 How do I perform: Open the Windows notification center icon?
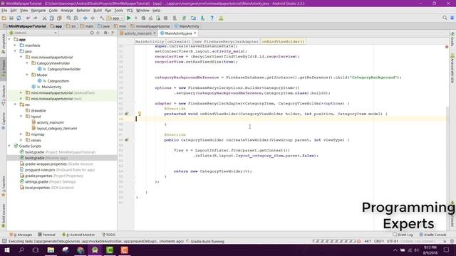[x=447, y=250]
